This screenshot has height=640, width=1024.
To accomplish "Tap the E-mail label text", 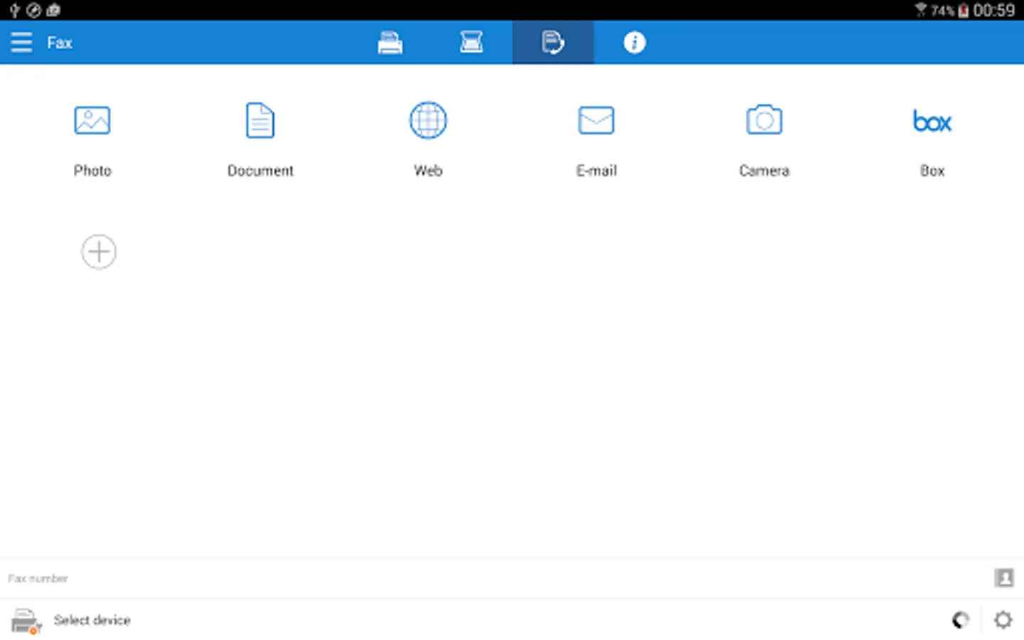I will pos(596,171).
